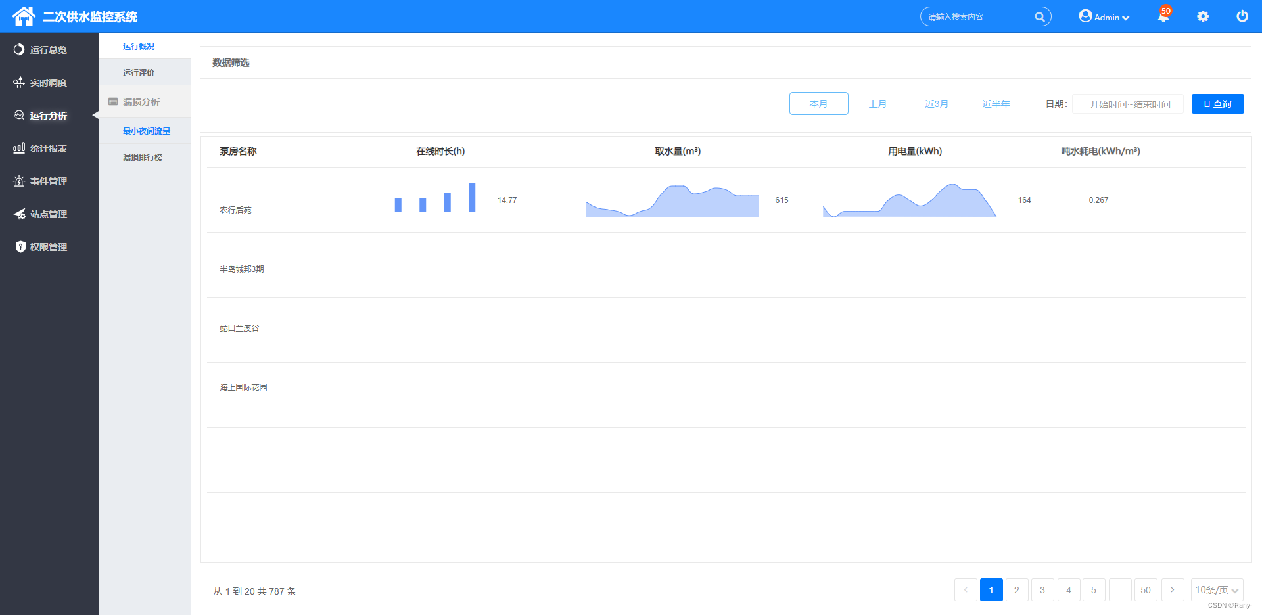The width and height of the screenshot is (1262, 615).
Task: Click 用电量(kWh) column header
Action: coord(915,151)
